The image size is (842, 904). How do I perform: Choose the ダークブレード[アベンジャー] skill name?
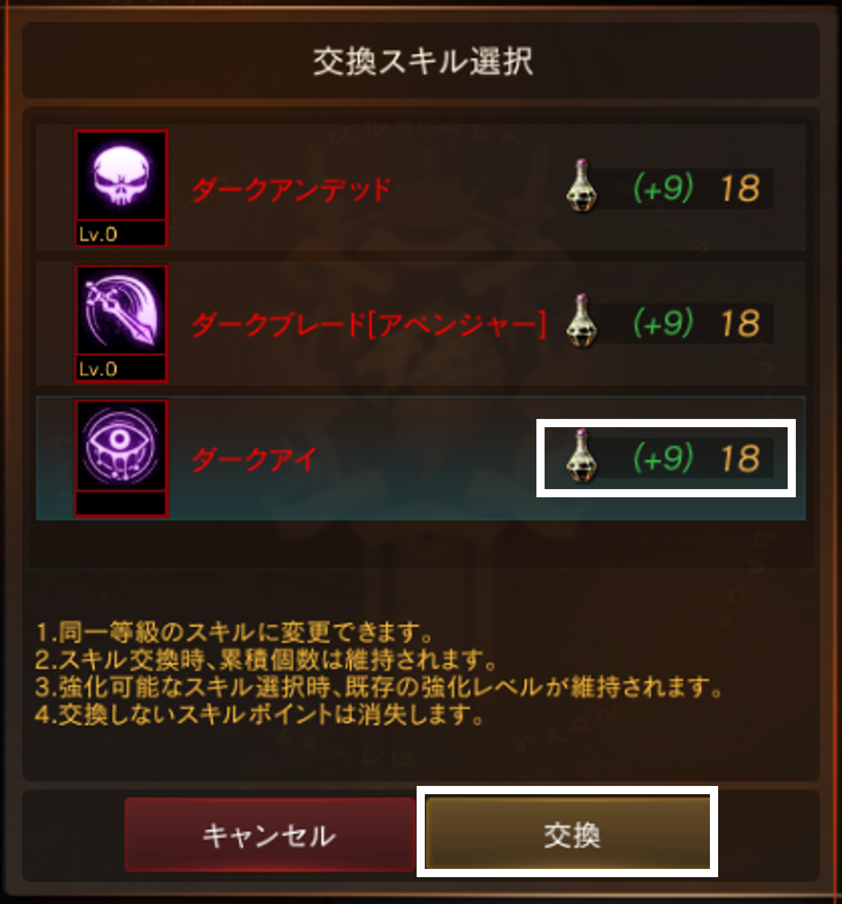pyautogui.click(x=369, y=325)
